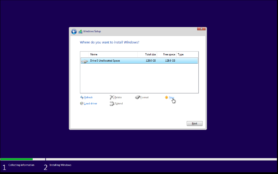Viewport: 278px width, 174px height.
Task: Click the Refresh arrows icon
Action: point(82,98)
